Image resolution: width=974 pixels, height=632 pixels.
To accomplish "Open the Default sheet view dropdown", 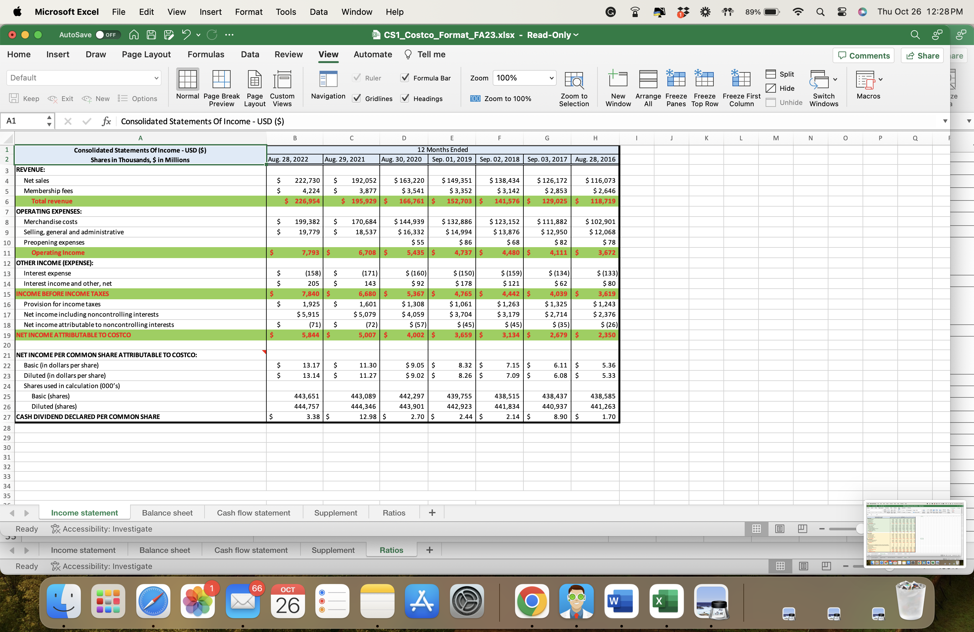I will pyautogui.click(x=83, y=78).
